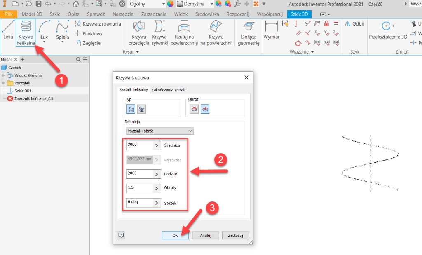Switch to Zakończenia spirali tab
This screenshot has width=422, height=255.
click(168, 90)
